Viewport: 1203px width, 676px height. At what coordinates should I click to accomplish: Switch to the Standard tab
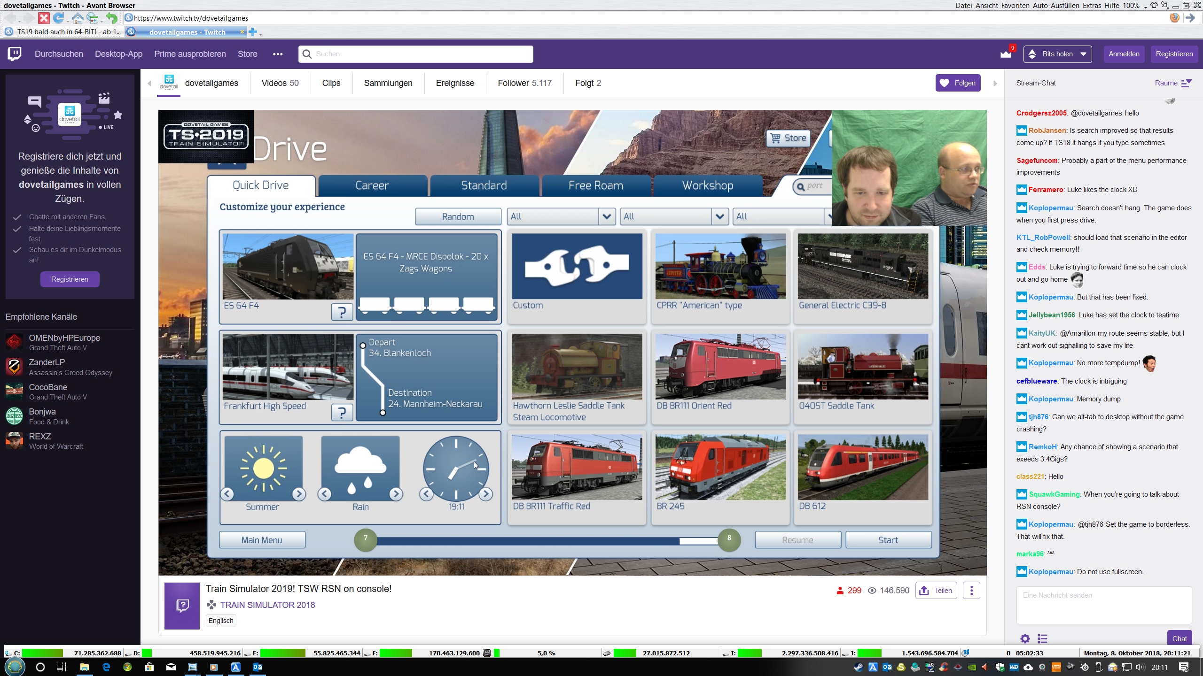(x=484, y=186)
